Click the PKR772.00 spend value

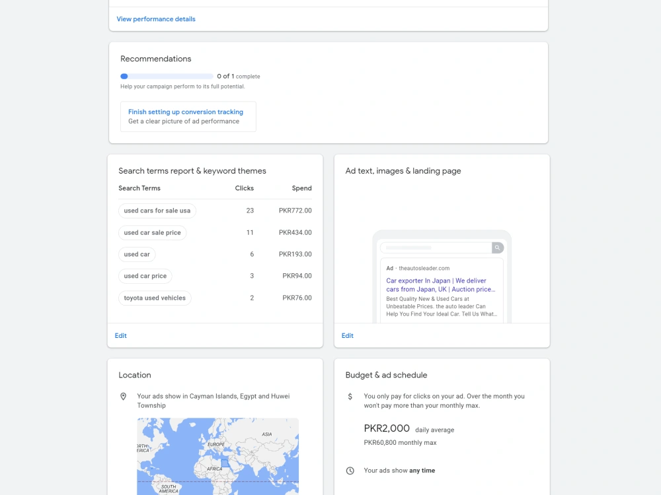(295, 211)
